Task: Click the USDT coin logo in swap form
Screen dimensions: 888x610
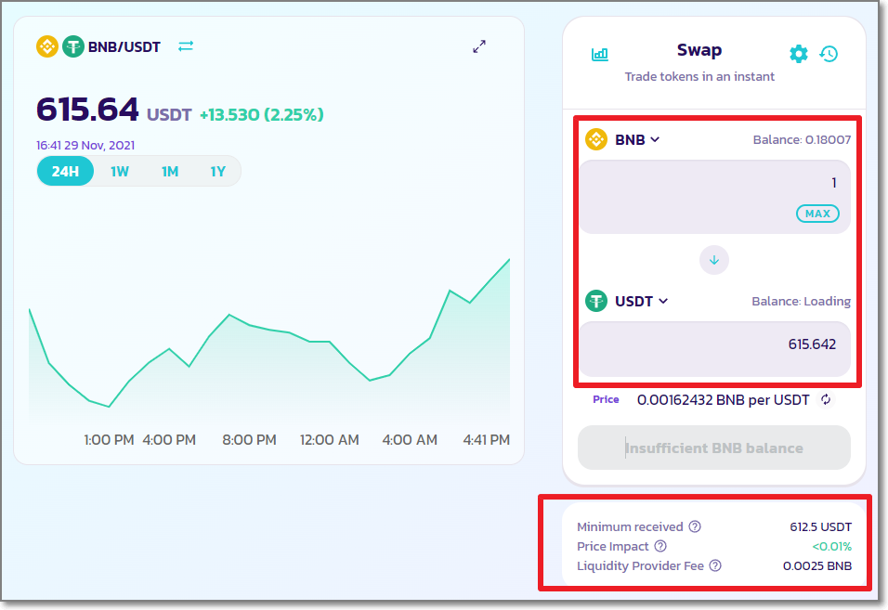Action: tap(596, 301)
